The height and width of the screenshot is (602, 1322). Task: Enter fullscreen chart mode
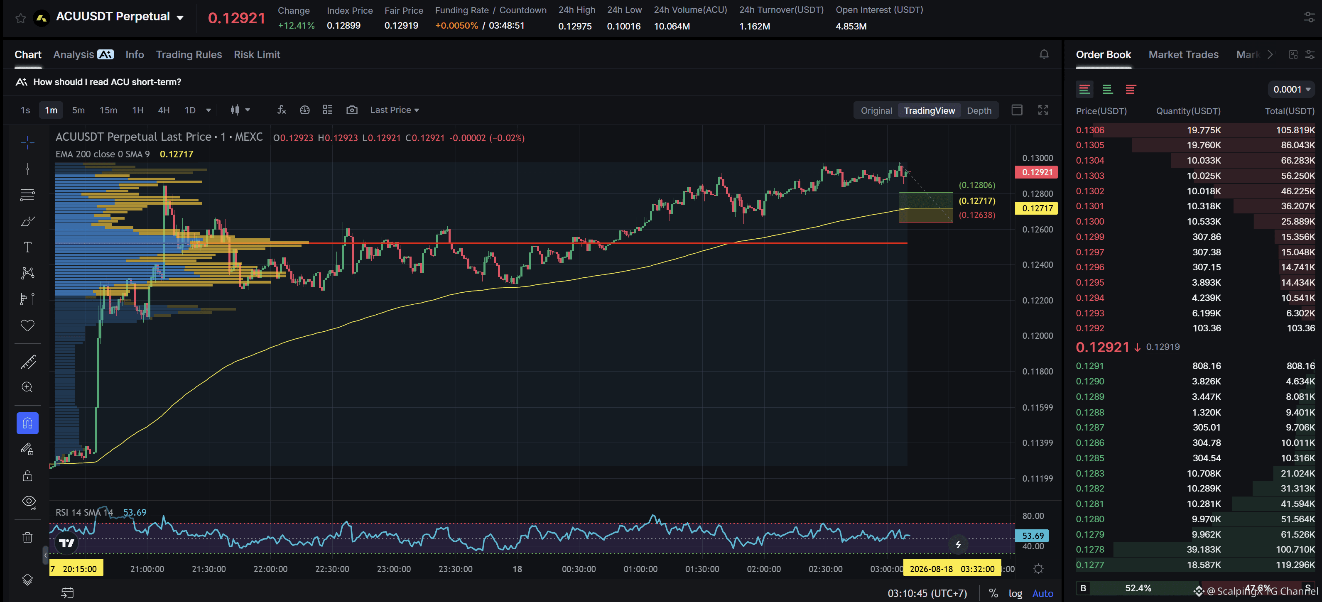[1043, 110]
